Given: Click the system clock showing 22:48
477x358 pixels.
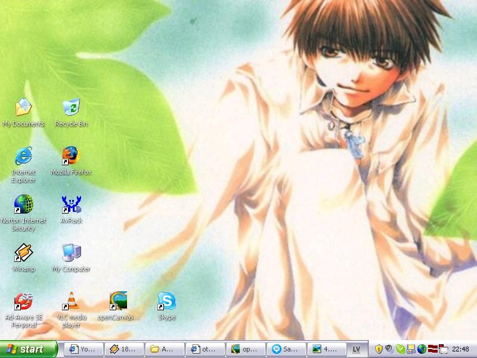Looking at the screenshot, I should tap(460, 349).
